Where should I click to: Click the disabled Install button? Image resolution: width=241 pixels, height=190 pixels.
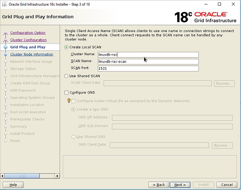point(203,185)
